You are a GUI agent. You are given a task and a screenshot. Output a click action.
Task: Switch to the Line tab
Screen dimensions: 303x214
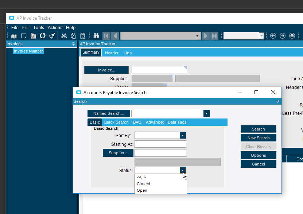128,53
